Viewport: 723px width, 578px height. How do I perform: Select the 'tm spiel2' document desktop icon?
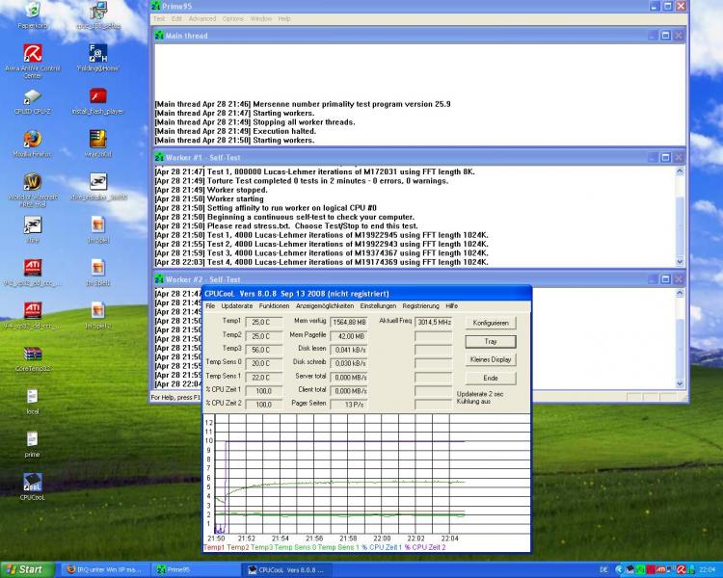pyautogui.click(x=97, y=310)
